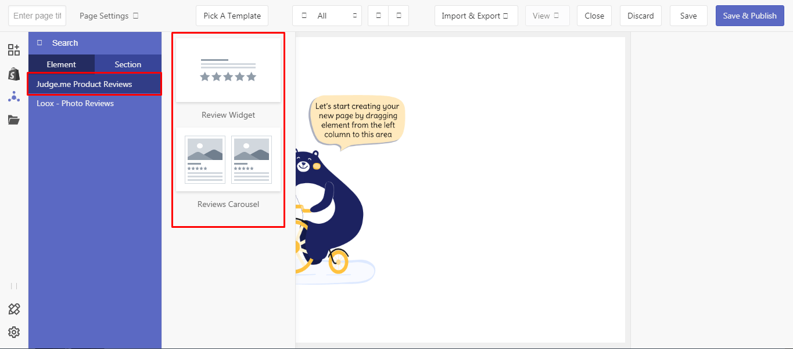Image resolution: width=793 pixels, height=349 pixels.
Task: Click the Review Widget label
Action: pos(228,115)
